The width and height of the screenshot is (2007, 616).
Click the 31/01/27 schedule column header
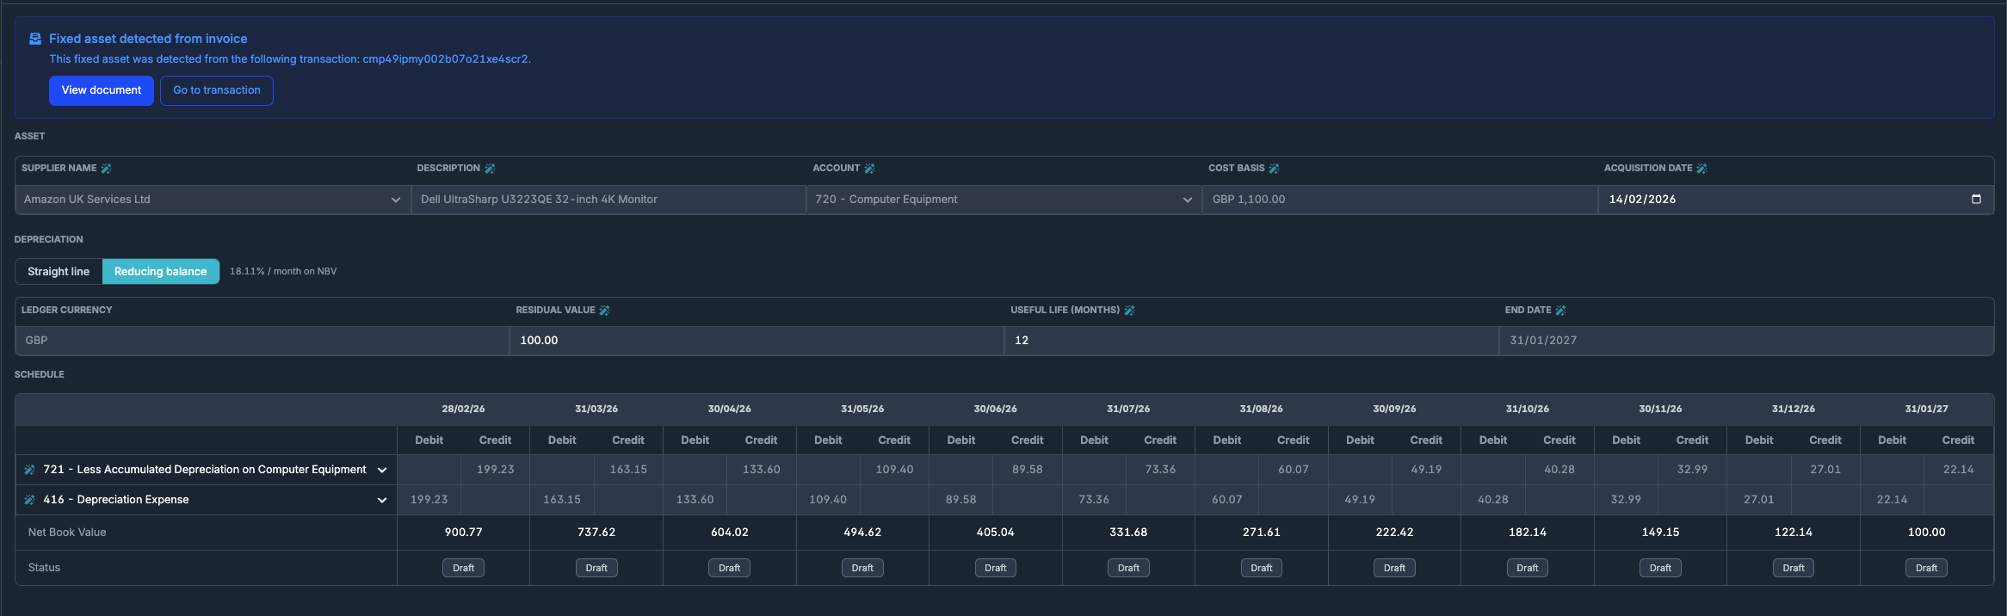click(1926, 409)
